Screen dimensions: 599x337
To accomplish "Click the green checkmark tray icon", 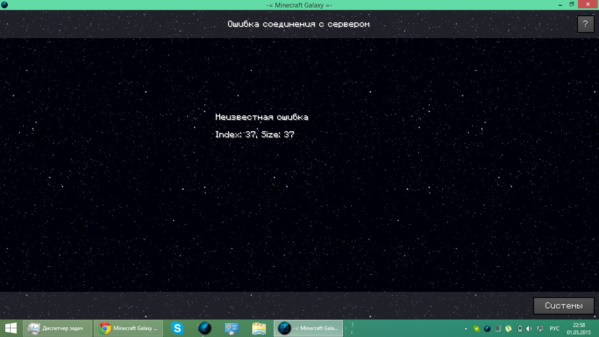I will [477, 329].
